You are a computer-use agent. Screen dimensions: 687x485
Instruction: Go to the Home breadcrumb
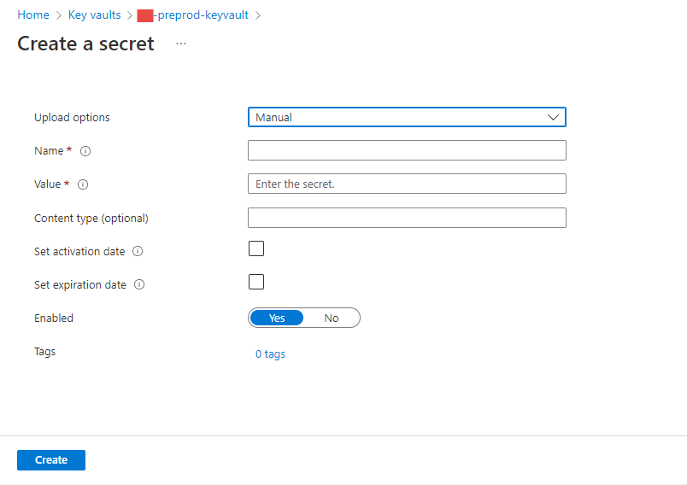[33, 15]
